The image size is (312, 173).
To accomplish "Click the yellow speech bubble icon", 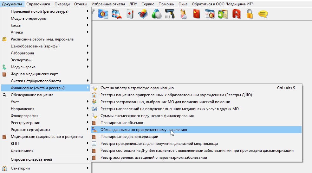I will 263,14.
